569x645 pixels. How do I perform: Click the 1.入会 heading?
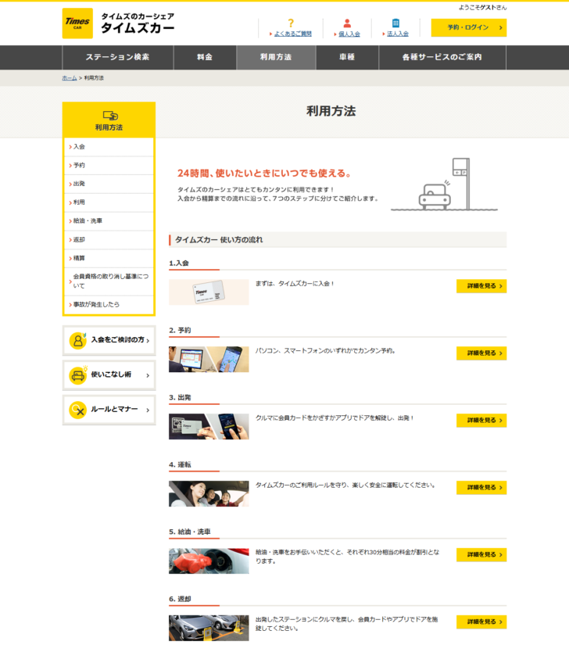tap(179, 263)
